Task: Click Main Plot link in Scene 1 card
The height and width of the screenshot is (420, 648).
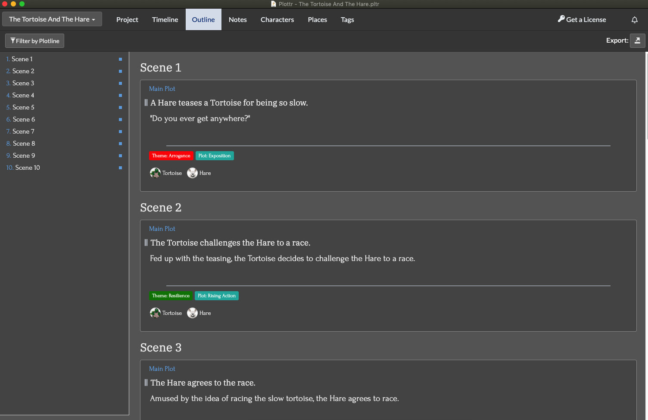Action: point(162,89)
